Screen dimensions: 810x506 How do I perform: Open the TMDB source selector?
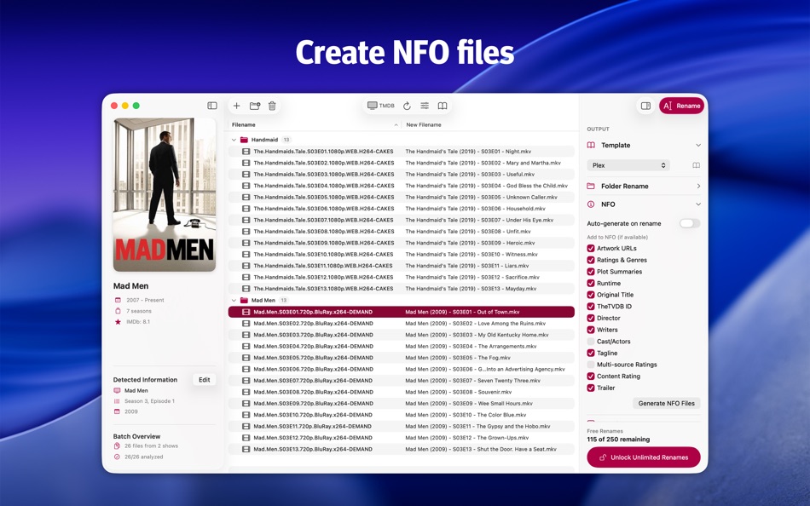click(380, 105)
